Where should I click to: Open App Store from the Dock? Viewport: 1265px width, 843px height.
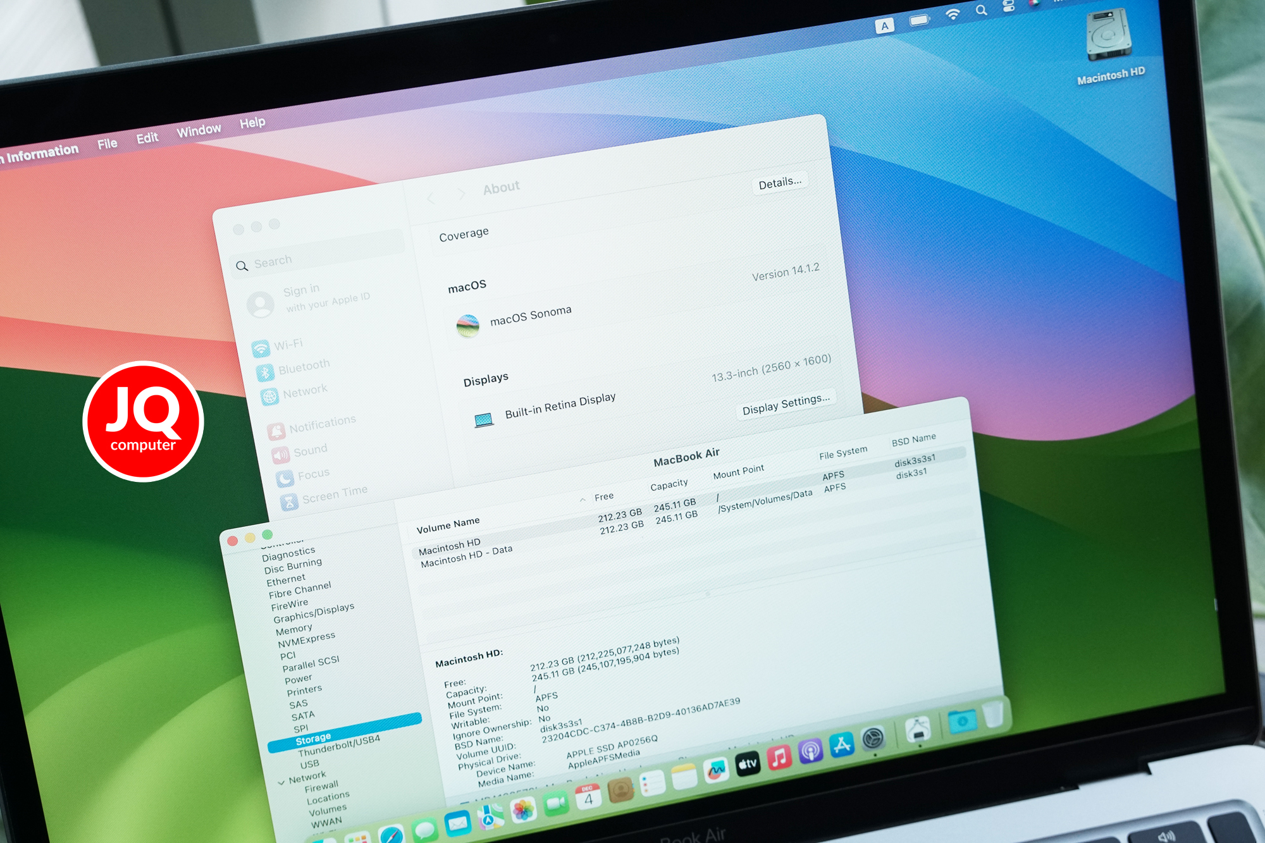(x=842, y=744)
